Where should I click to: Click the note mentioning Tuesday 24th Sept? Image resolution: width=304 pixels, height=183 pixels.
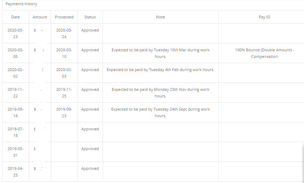click(160, 112)
